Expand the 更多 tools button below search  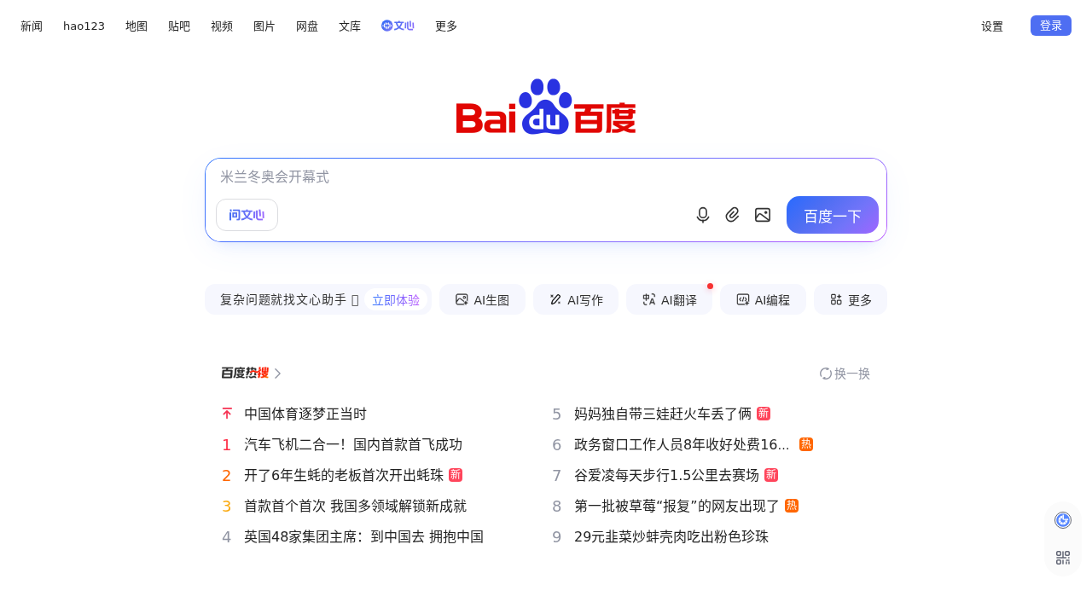(851, 300)
